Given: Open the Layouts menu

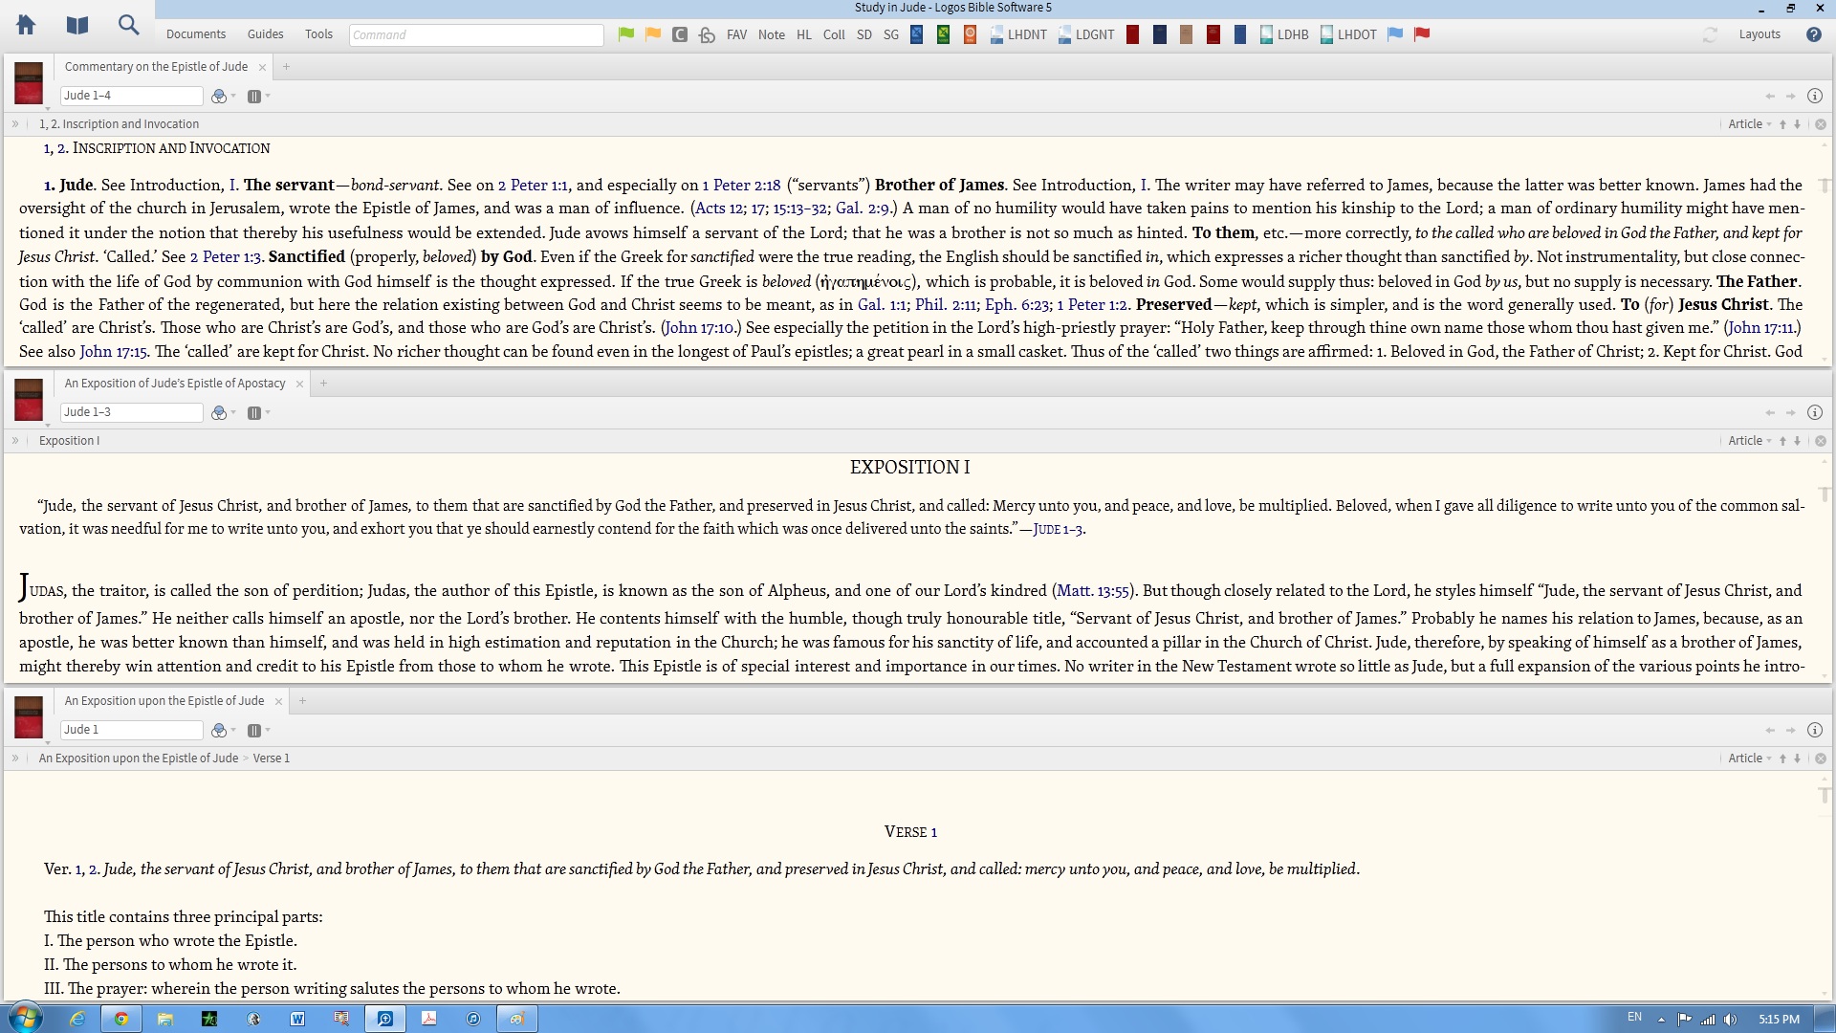Looking at the screenshot, I should click(1759, 34).
